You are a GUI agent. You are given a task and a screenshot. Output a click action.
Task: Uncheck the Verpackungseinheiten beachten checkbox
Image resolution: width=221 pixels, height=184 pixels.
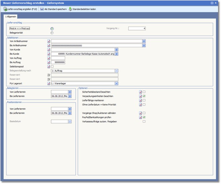coord(144,96)
